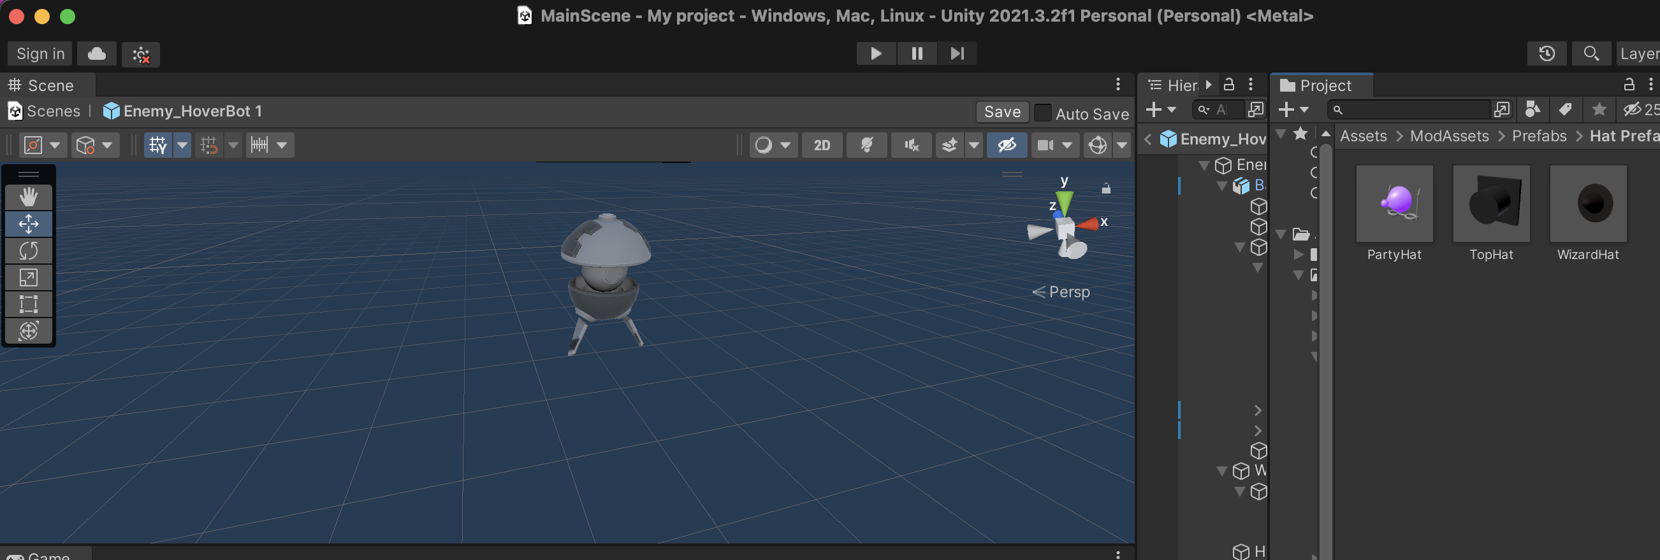Click the cloud services icon

click(97, 54)
